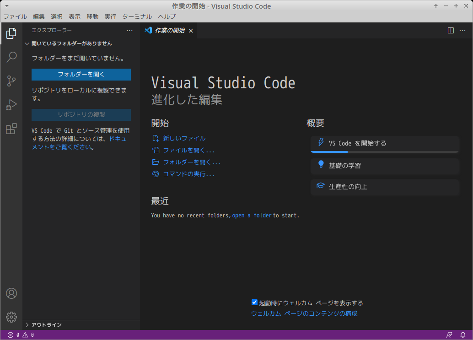Screen dimensions: 473x340
Task: Open the 実行 menu
Action: [110, 16]
